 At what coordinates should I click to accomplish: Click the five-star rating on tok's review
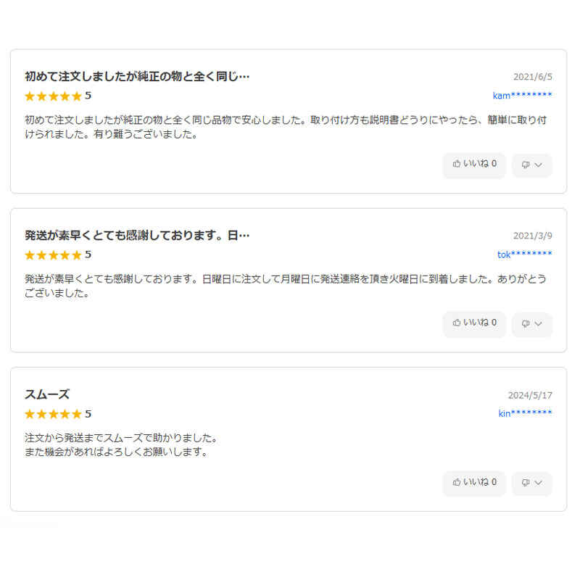53,255
